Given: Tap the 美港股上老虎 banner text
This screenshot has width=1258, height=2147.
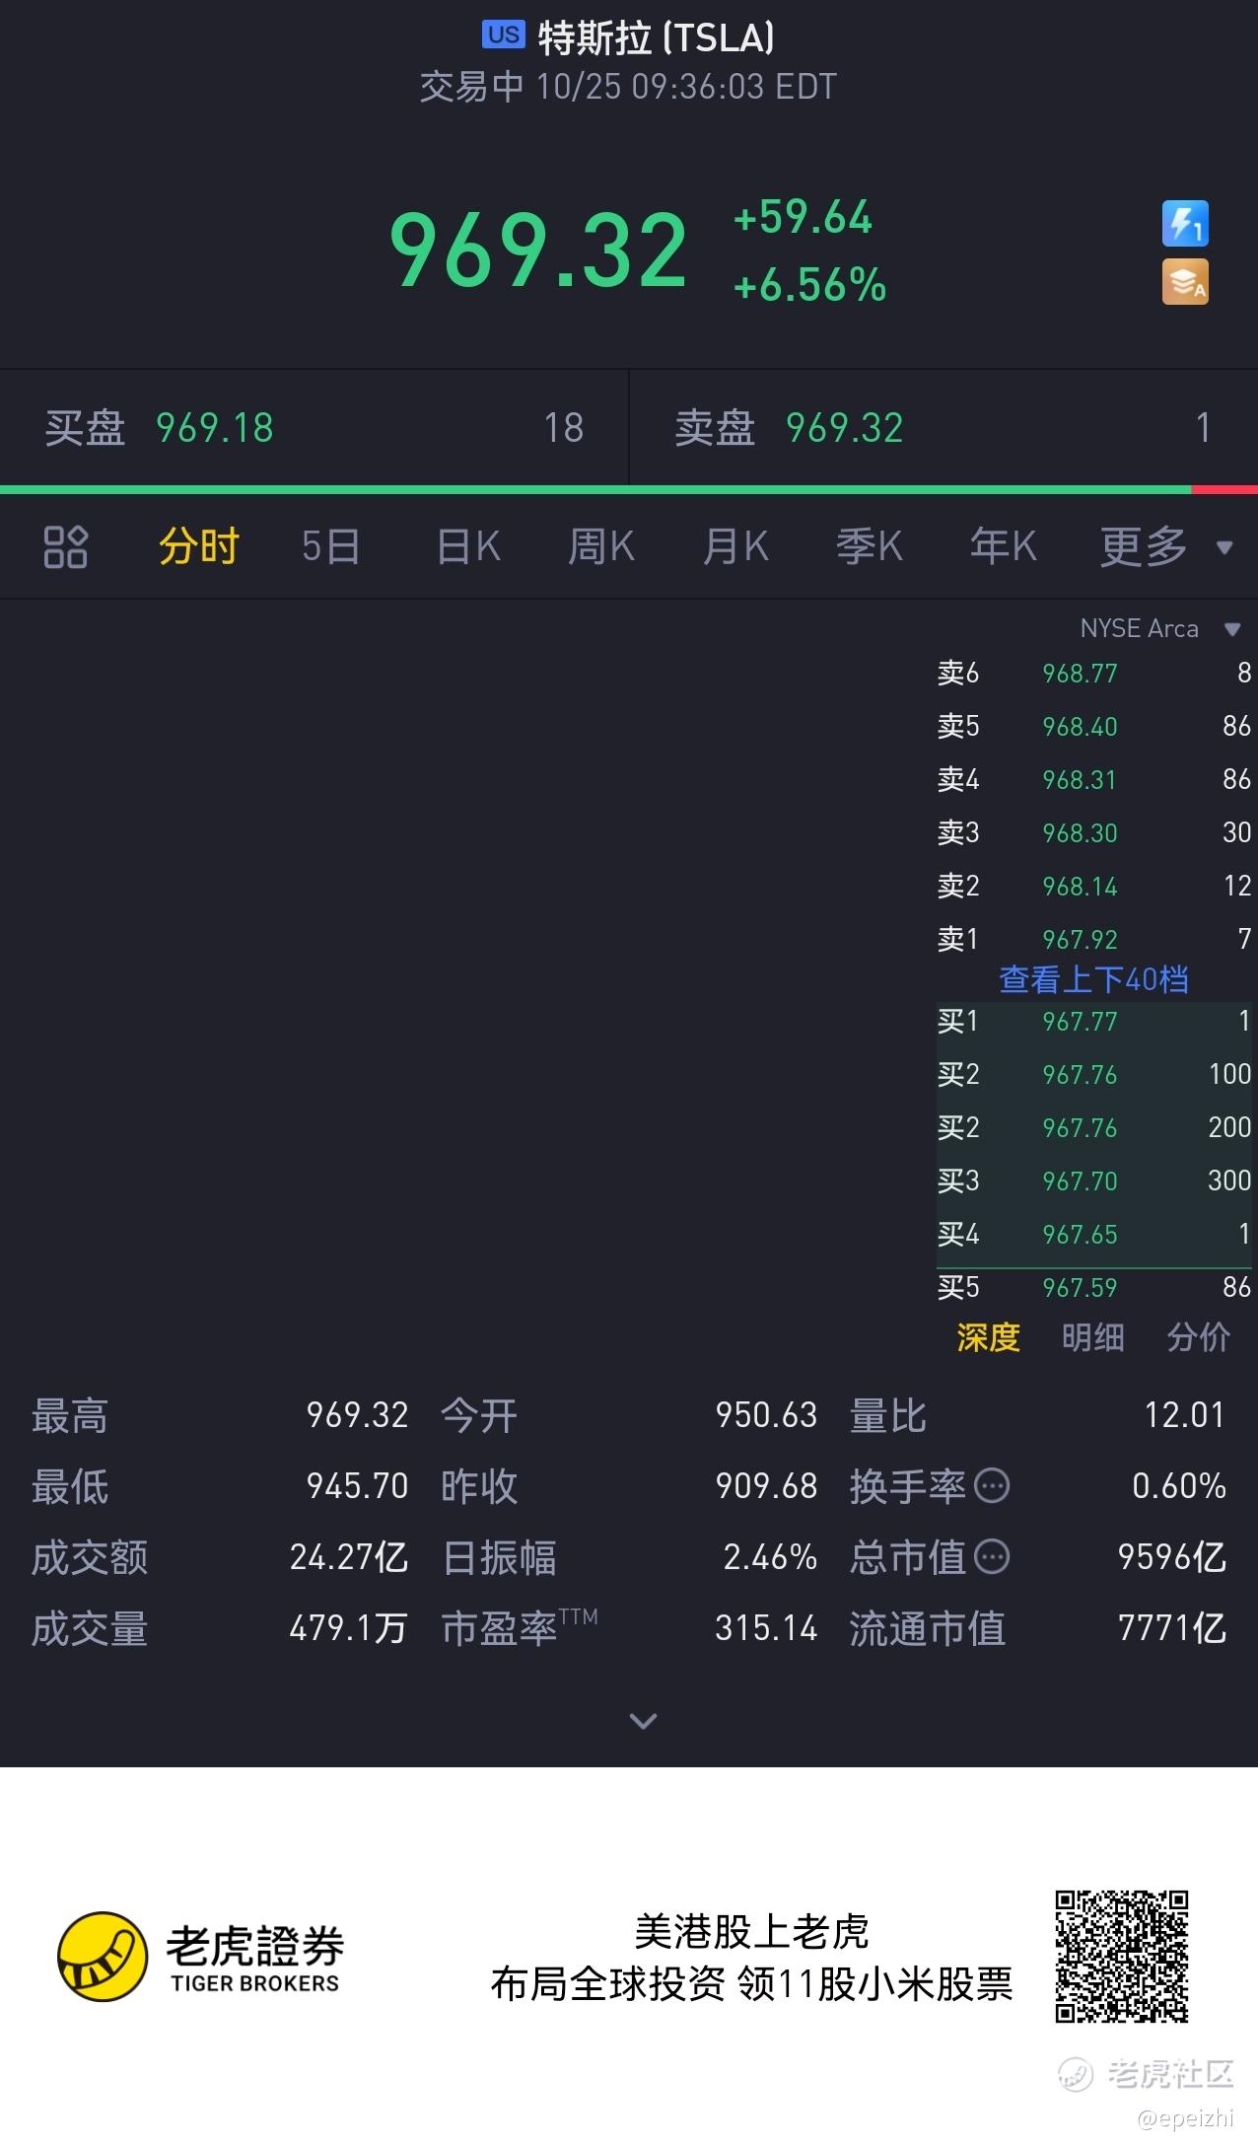Looking at the screenshot, I should point(751,1931).
